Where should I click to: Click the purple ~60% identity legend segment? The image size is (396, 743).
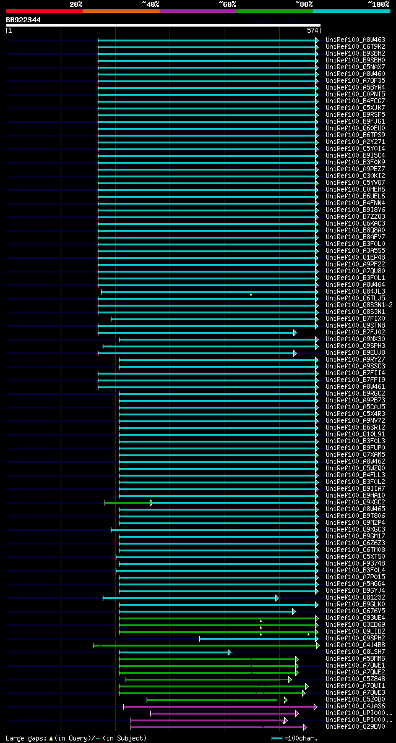point(198,11)
